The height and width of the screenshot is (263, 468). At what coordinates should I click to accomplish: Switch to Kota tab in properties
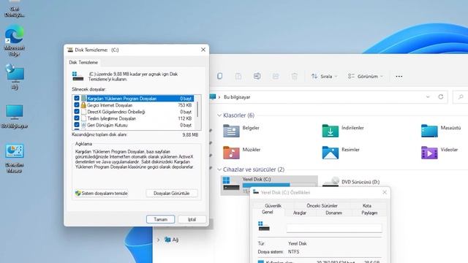(x=367, y=206)
